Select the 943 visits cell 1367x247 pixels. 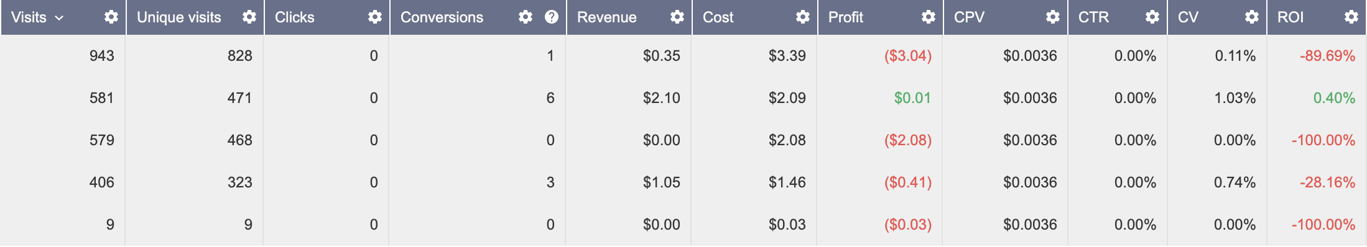tap(102, 56)
